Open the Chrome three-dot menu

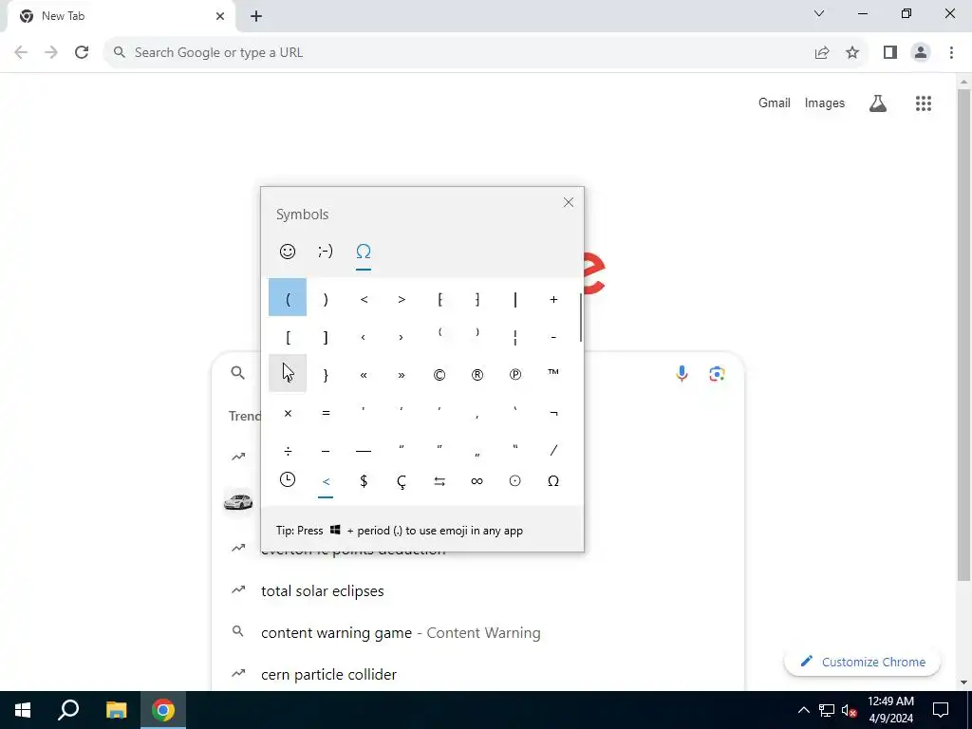pyautogui.click(x=951, y=53)
